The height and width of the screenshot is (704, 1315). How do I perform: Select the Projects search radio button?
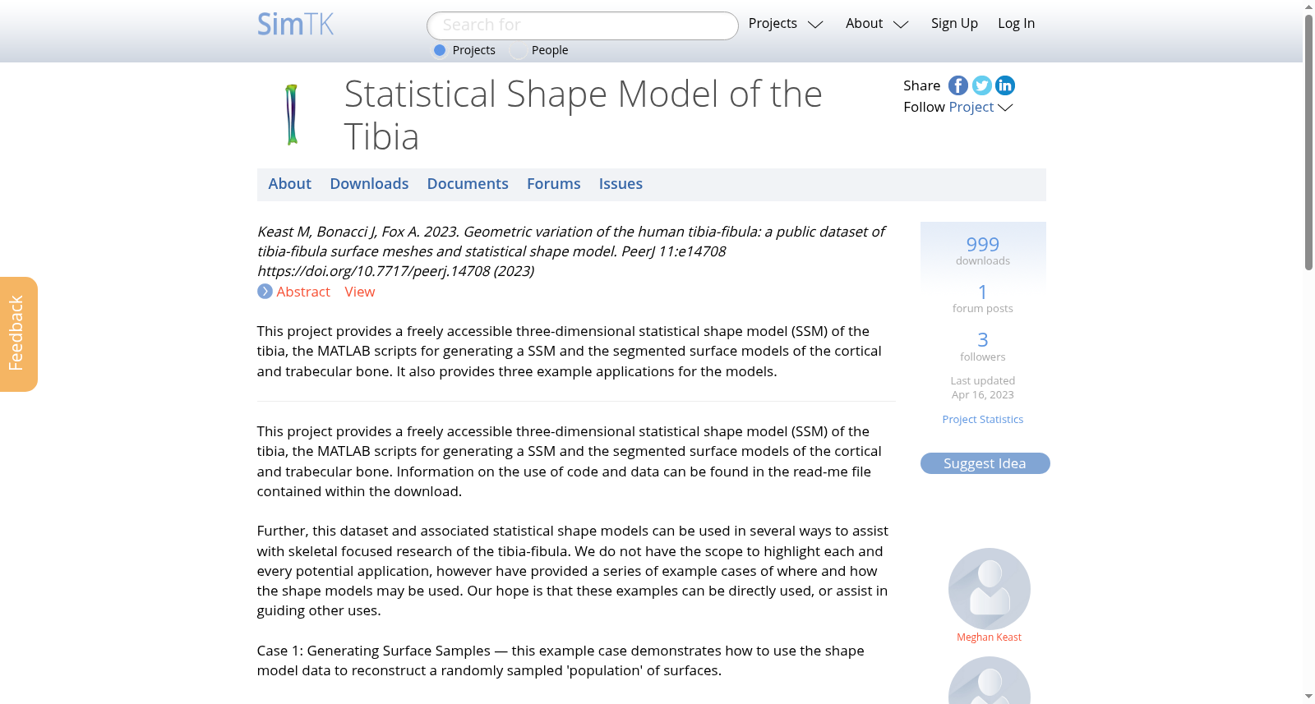(x=440, y=50)
